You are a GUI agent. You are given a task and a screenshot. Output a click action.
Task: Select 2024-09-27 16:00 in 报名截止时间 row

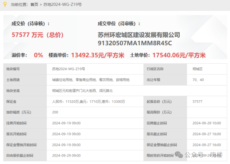pyautogui.click(x=207, y=134)
